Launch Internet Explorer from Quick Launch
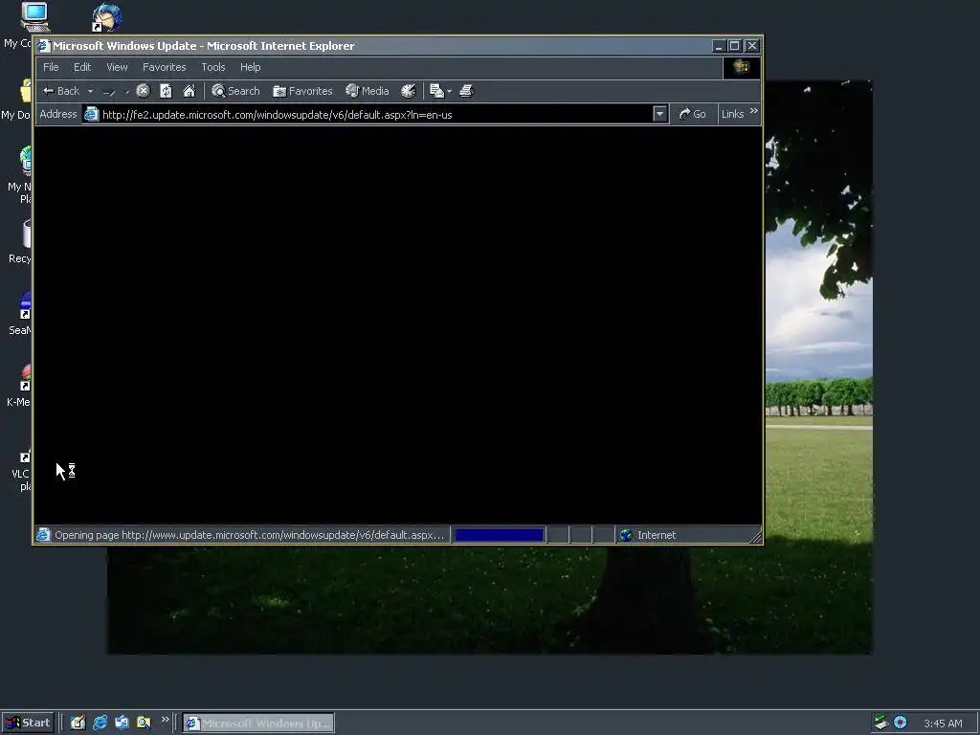This screenshot has width=980, height=735. point(100,724)
